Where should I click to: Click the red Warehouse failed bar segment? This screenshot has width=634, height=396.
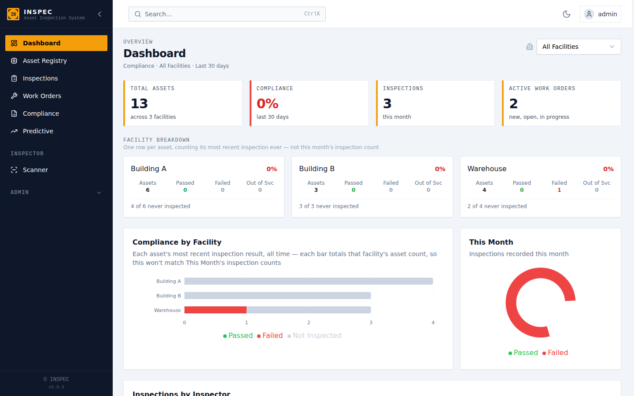(215, 310)
